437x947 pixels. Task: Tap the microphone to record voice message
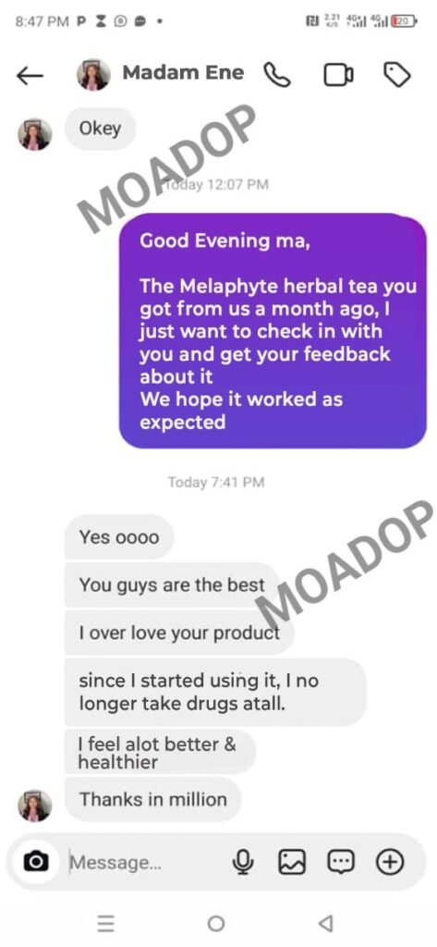[243, 862]
